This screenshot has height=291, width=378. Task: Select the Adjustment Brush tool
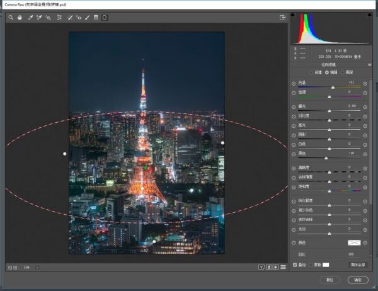coord(88,18)
